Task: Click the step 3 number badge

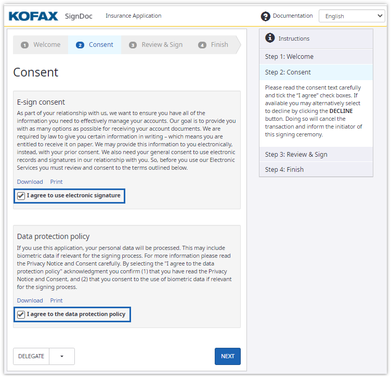Action: coord(133,45)
